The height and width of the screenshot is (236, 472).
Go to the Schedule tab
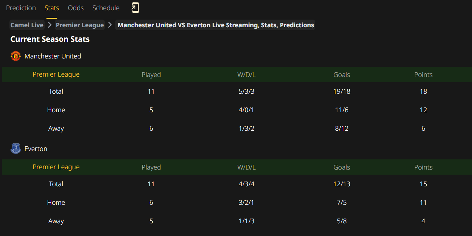click(x=106, y=8)
